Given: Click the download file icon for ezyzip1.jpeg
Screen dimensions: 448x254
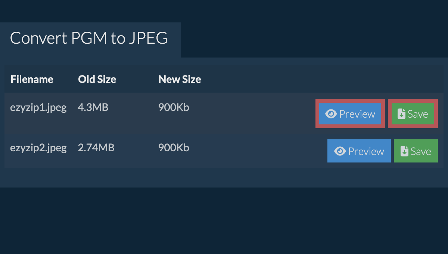Looking at the screenshot, I should tap(401, 114).
